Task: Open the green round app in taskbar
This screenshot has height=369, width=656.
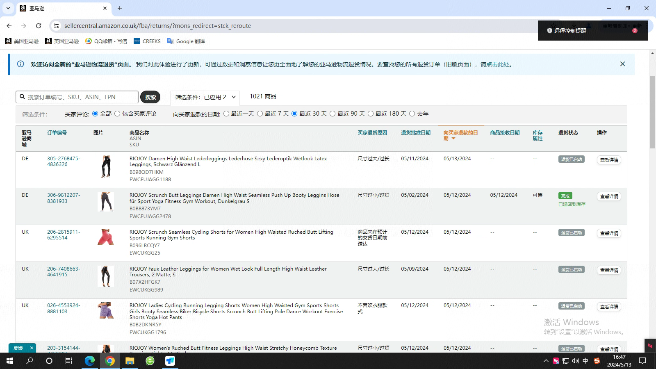Action: (x=150, y=361)
